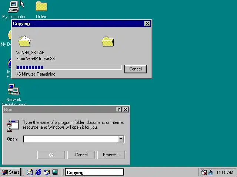Click the source folder icon in Copying dialog

(x=25, y=41)
